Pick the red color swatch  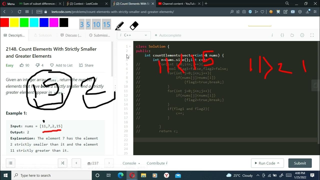(4, 22)
